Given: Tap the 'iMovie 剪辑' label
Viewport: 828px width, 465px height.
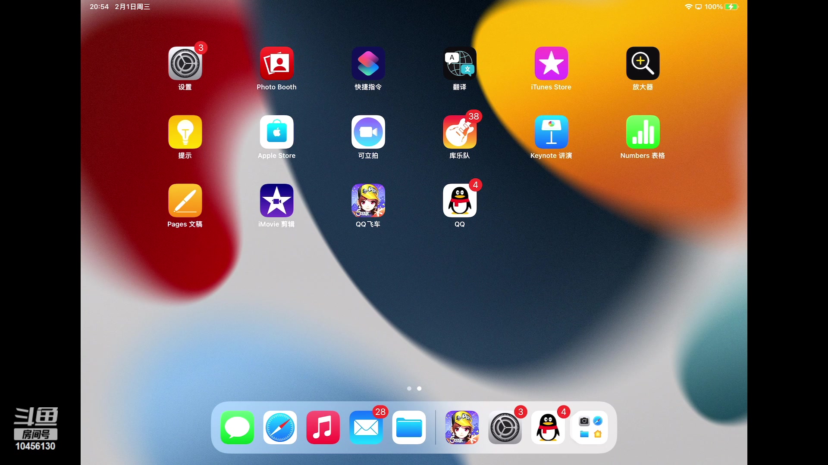Looking at the screenshot, I should point(276,224).
